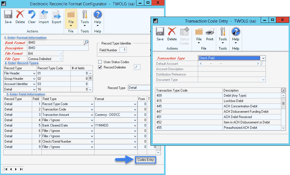Click Save in the Format Configurator toolbar
290x175 pixels.
click(x=8, y=17)
